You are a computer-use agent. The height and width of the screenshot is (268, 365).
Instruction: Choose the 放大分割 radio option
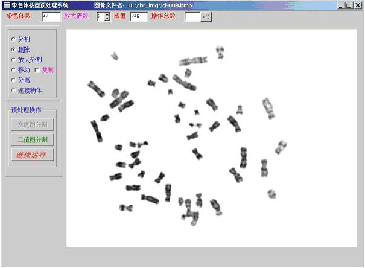13,60
